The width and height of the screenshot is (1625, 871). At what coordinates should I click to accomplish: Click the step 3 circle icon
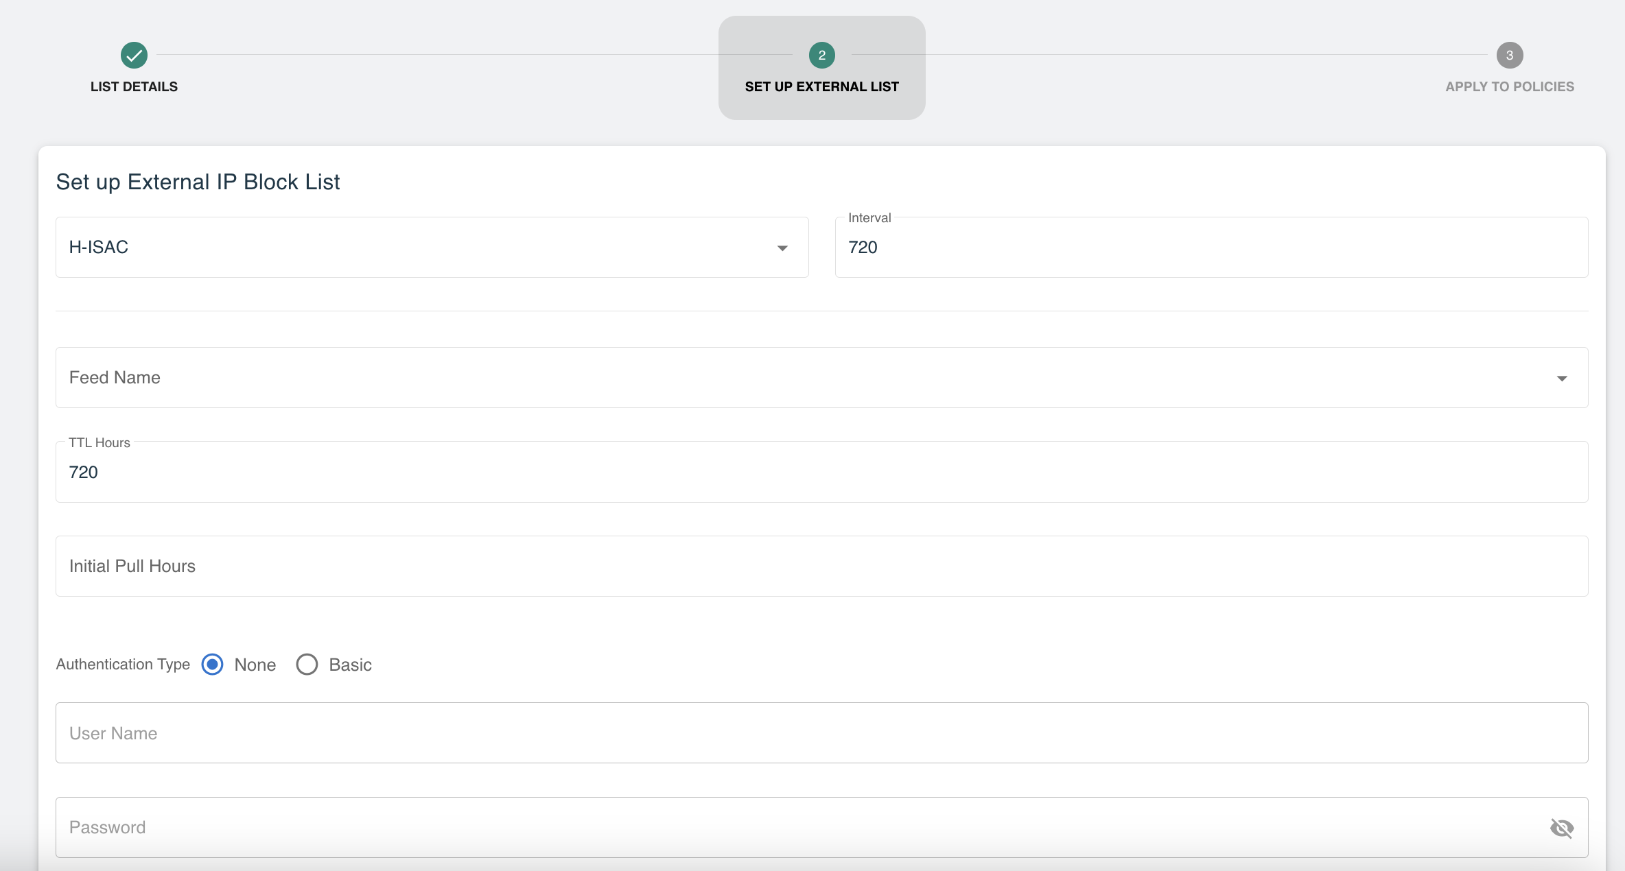tap(1509, 55)
